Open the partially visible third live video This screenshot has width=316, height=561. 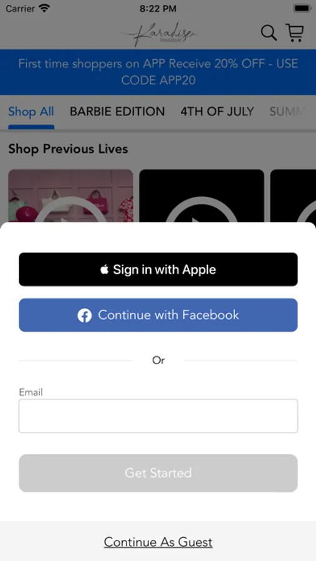(x=293, y=196)
